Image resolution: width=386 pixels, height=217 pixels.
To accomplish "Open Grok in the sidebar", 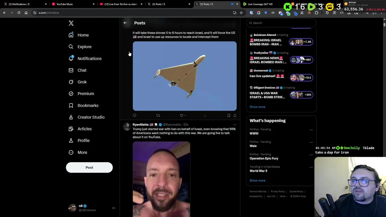I will [78, 82].
